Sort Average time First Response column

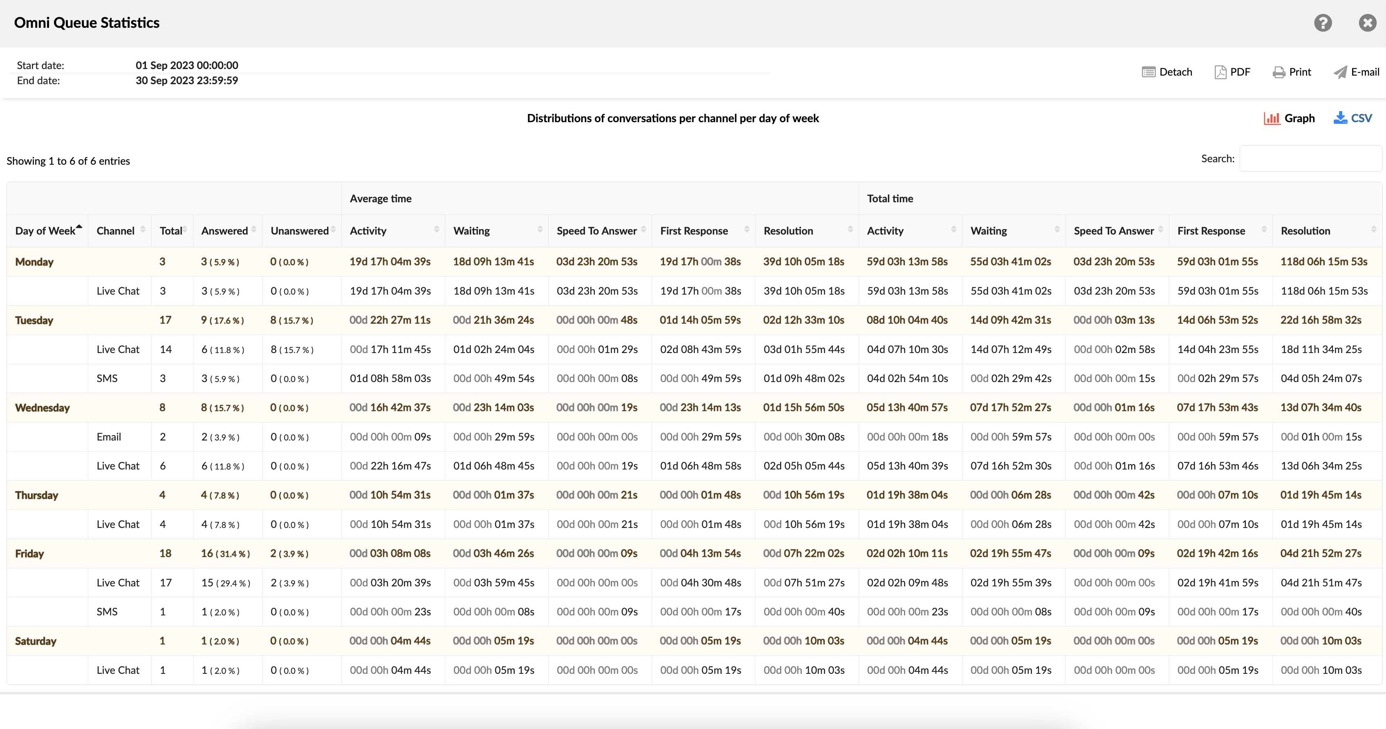[703, 230]
